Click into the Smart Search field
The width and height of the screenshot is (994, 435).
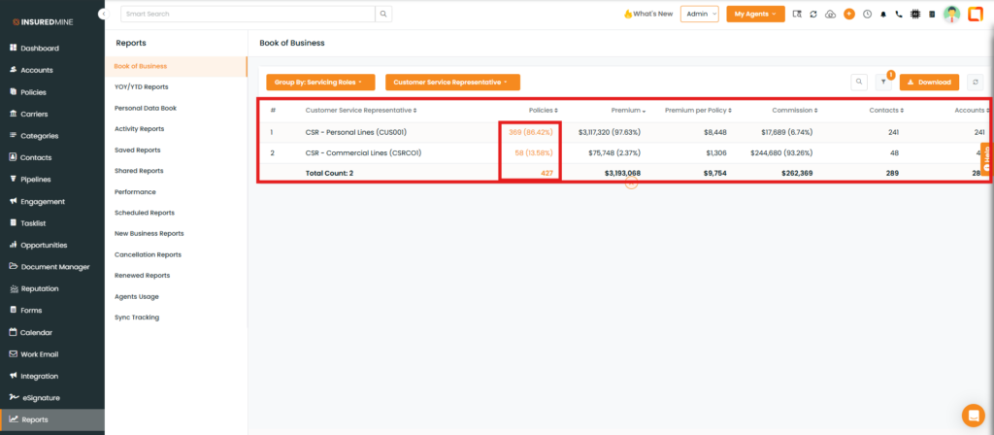tap(248, 14)
